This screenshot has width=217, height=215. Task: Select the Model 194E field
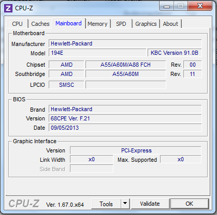tap(97, 53)
